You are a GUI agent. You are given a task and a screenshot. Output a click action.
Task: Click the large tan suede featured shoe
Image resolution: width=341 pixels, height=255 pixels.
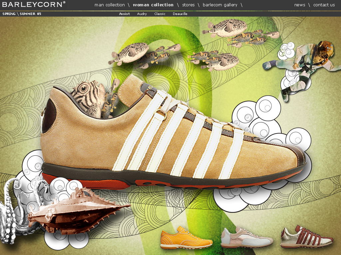[x=173, y=132]
